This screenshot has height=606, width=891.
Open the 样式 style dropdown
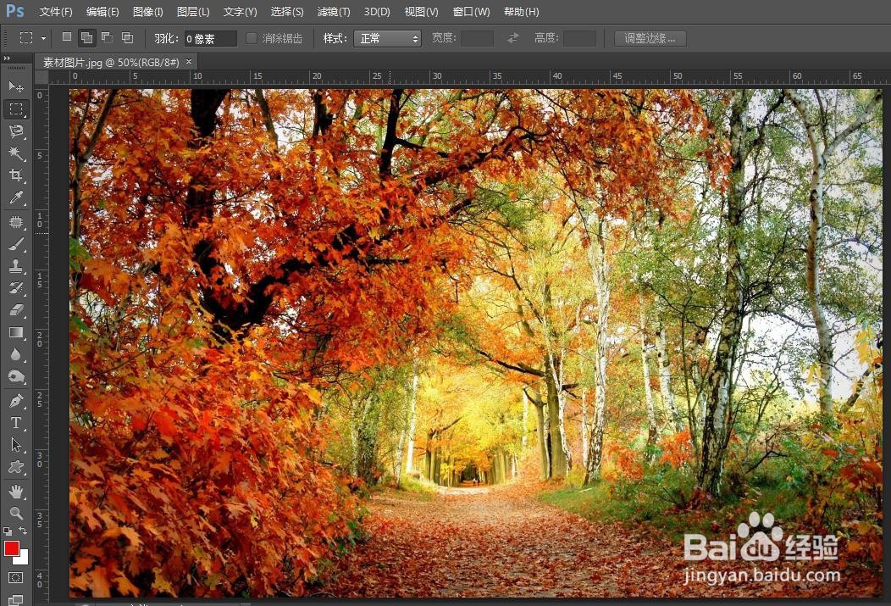pyautogui.click(x=387, y=38)
